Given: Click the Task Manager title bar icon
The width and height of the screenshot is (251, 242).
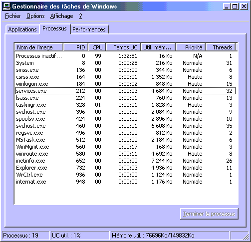Looking at the screenshot, I should point(7,6).
